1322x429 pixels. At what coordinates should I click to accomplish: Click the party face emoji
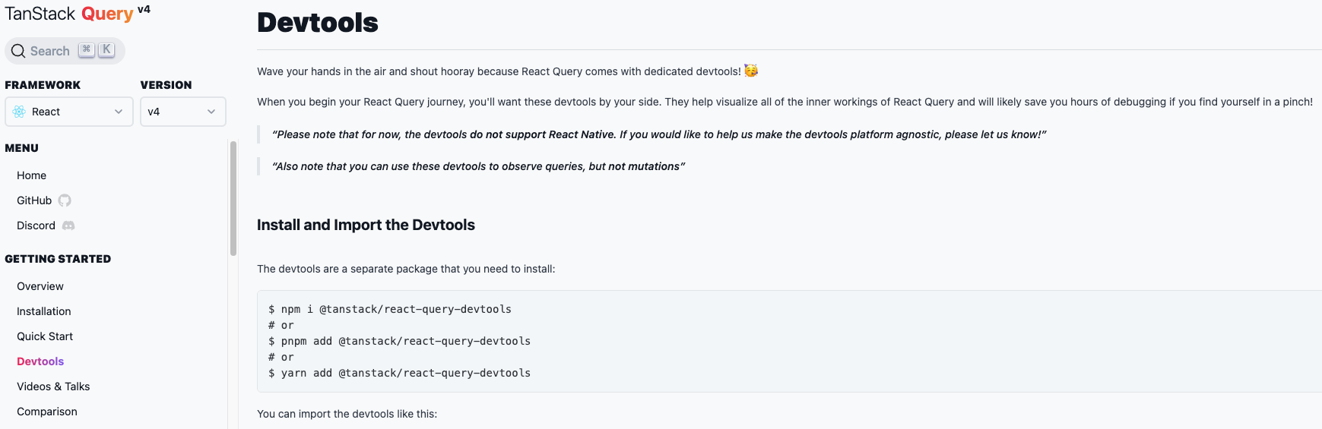click(751, 71)
